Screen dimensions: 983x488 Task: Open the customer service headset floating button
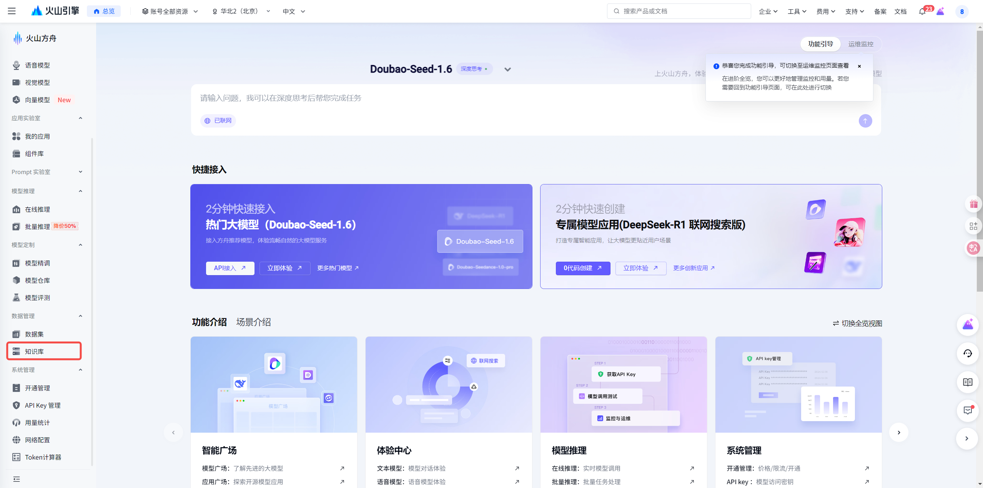click(x=968, y=354)
